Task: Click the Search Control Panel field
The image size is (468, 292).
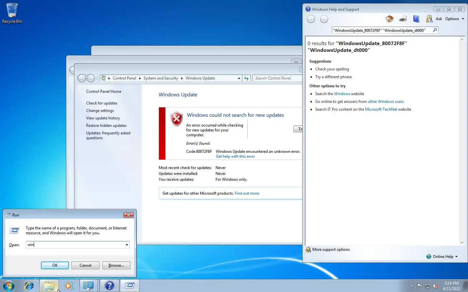Action: pos(277,78)
